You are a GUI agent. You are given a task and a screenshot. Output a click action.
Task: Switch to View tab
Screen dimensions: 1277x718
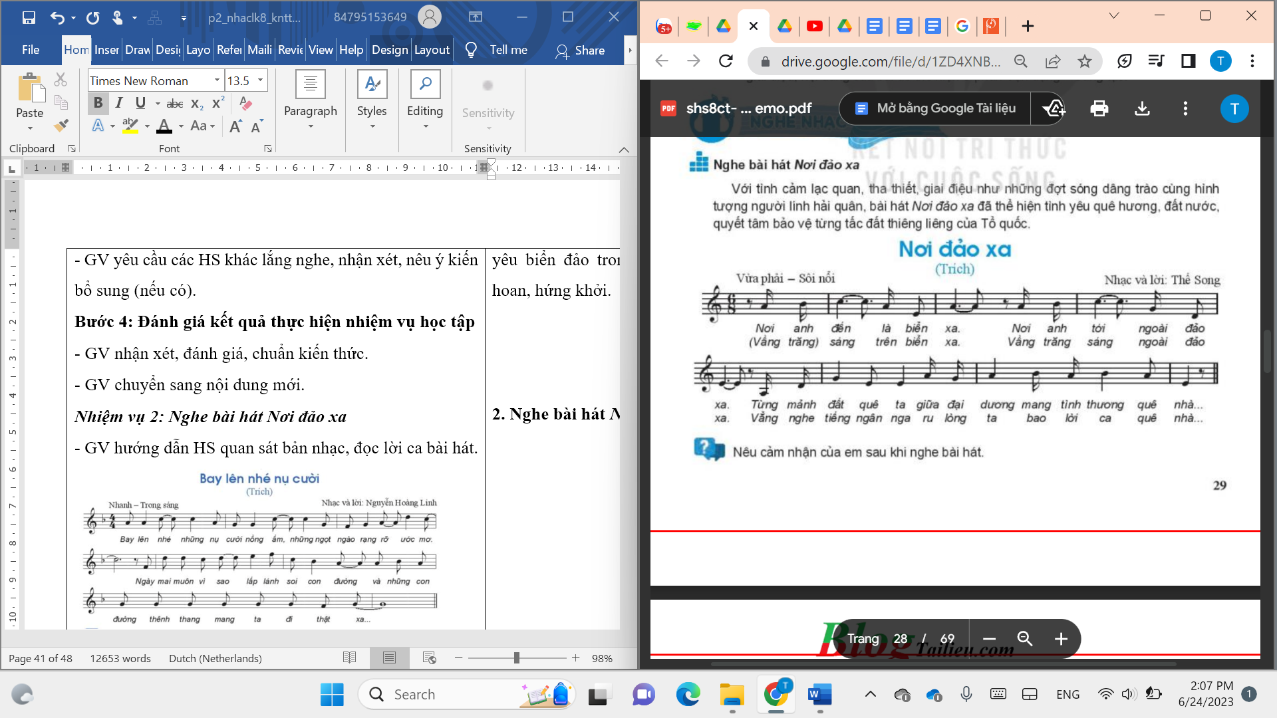point(321,50)
